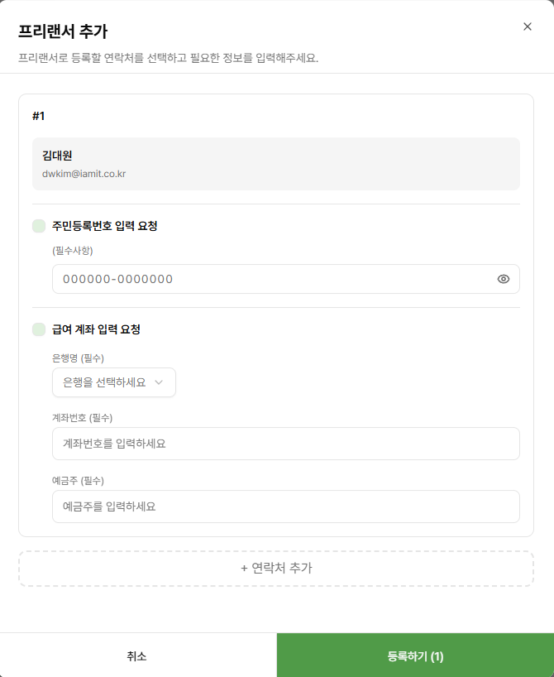Enable the 주민등록번호 입력 요청 checkbox
Screen dimensions: 554x677
point(39,226)
